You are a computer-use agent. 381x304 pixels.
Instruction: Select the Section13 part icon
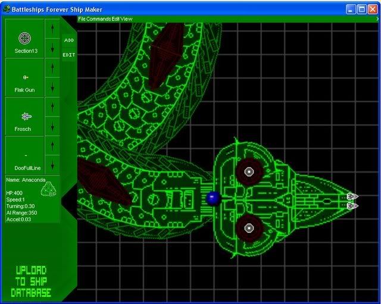tap(24, 38)
